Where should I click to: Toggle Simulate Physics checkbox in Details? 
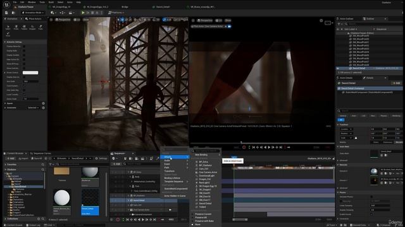tap(371, 197)
